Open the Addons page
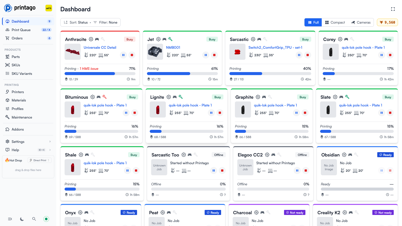 [28, 129]
